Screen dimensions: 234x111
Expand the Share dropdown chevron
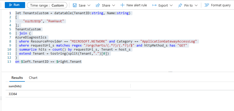(113, 5)
